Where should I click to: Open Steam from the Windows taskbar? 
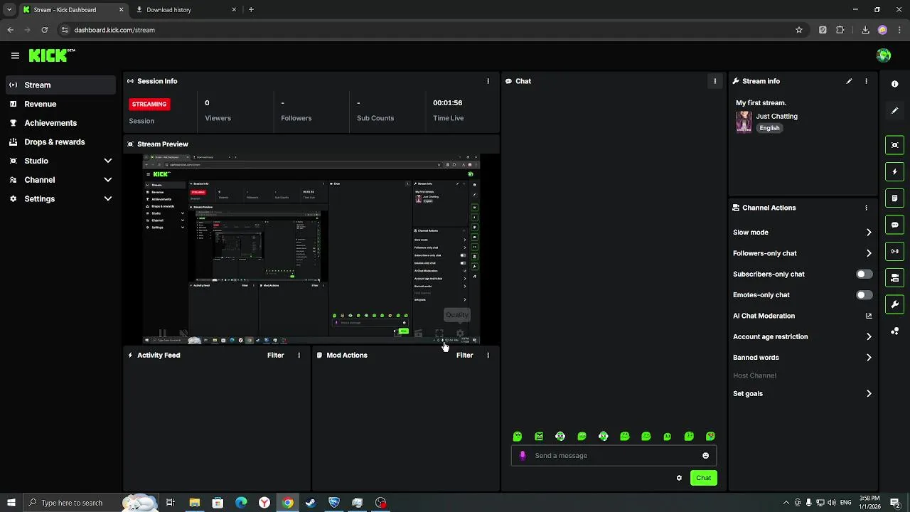click(311, 503)
